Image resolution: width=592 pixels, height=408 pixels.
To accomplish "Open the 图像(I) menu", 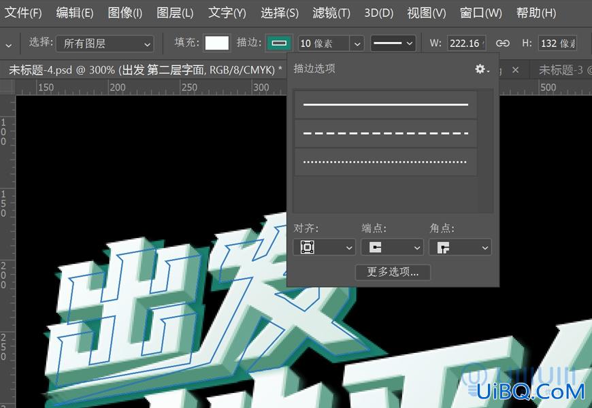I will point(125,13).
